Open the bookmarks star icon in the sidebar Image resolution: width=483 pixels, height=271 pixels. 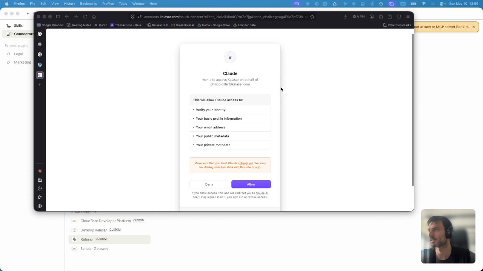40,197
